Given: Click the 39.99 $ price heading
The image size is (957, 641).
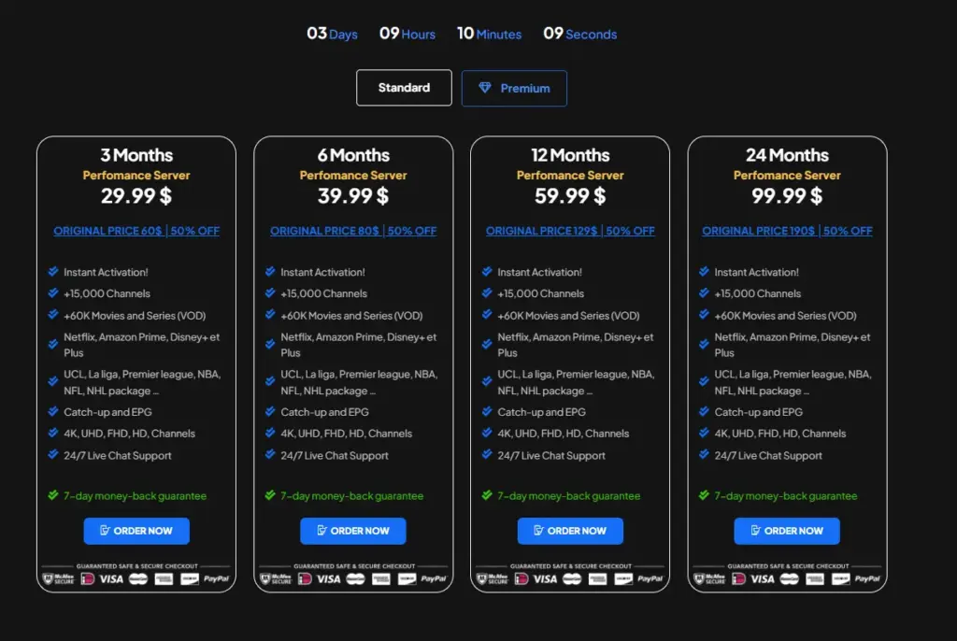Looking at the screenshot, I should [x=353, y=195].
